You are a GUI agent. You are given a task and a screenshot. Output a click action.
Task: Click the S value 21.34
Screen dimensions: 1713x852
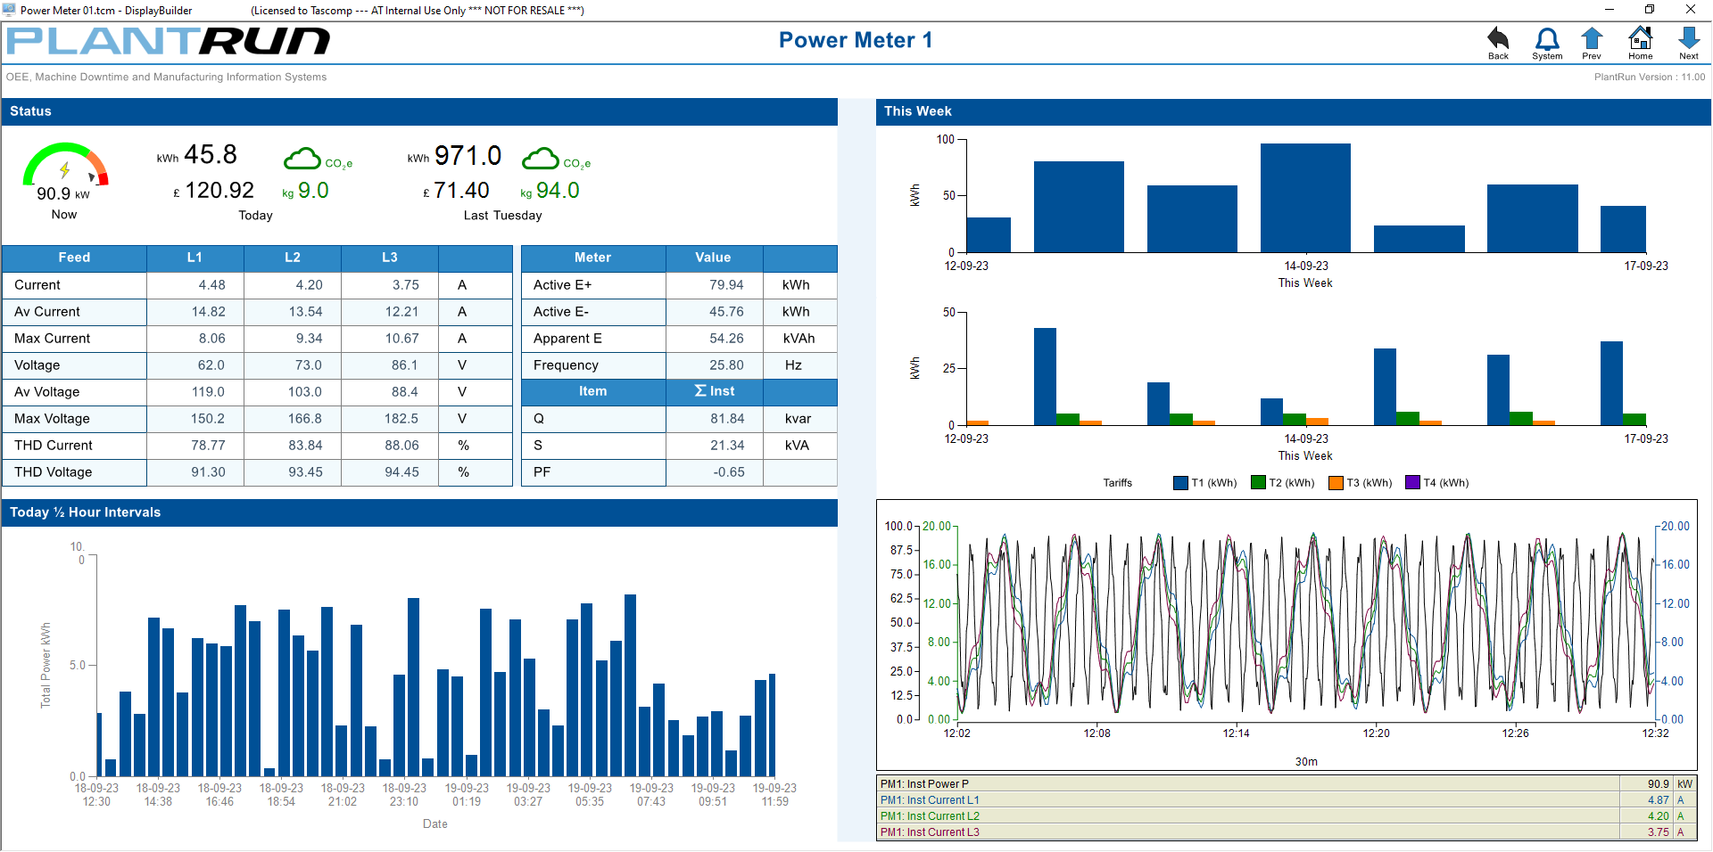(727, 446)
